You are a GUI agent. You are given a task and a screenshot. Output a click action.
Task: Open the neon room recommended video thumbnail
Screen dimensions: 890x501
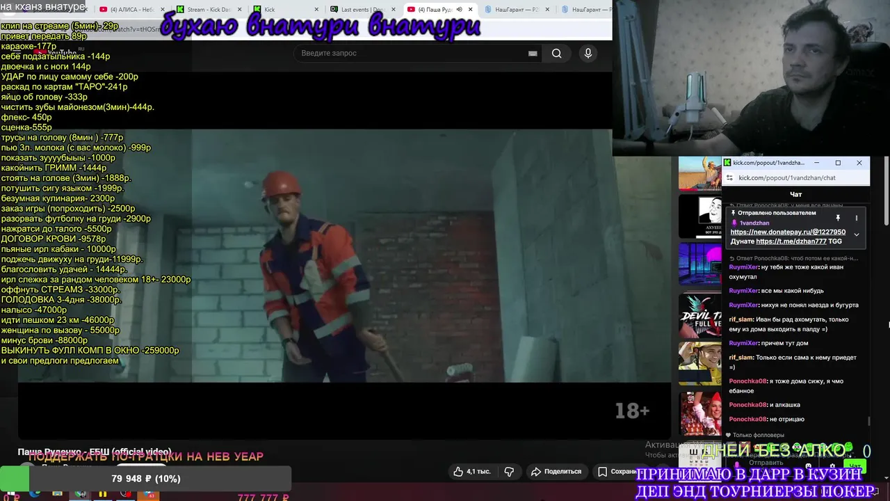700,264
